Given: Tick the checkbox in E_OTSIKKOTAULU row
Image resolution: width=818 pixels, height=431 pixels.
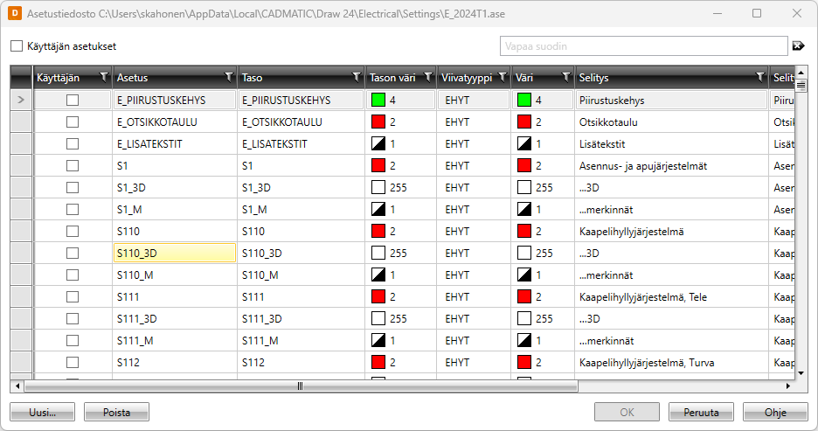Looking at the screenshot, I should (x=73, y=122).
